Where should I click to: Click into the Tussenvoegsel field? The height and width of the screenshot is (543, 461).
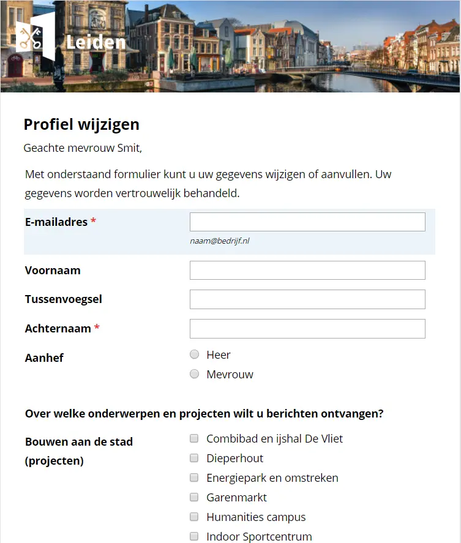coord(307,299)
